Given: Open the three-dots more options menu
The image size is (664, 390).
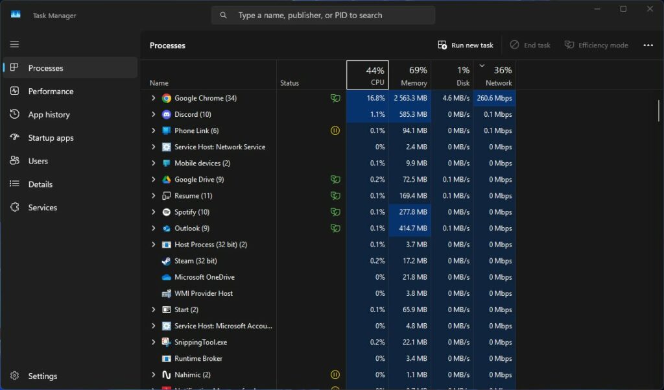Looking at the screenshot, I should pyautogui.click(x=648, y=45).
